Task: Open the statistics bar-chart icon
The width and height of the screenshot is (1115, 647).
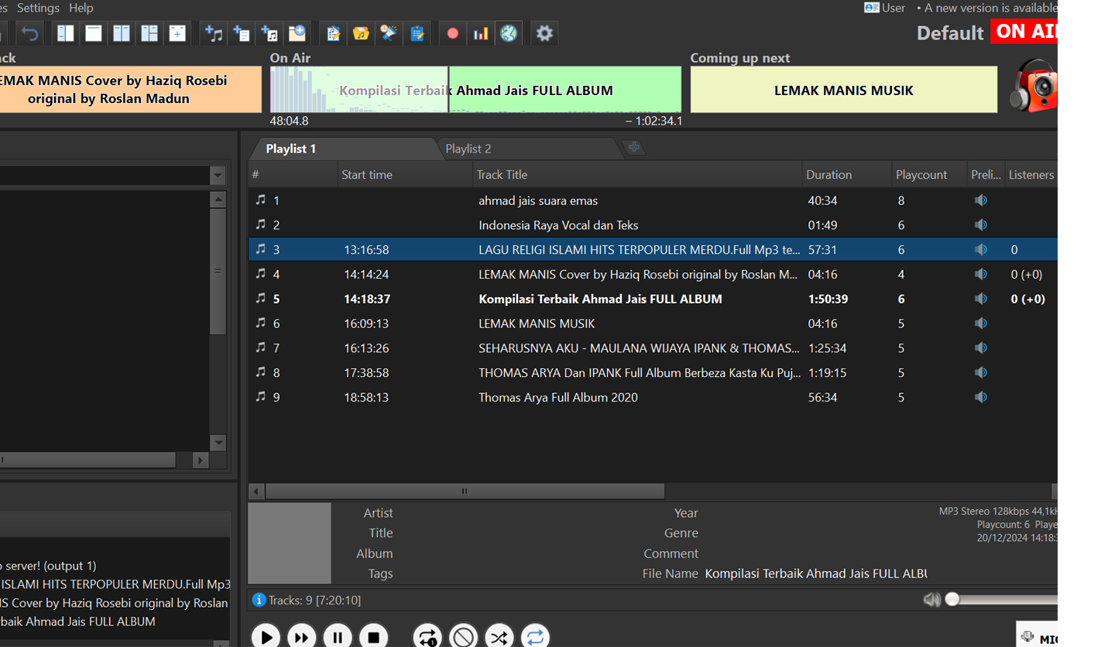Action: click(480, 33)
